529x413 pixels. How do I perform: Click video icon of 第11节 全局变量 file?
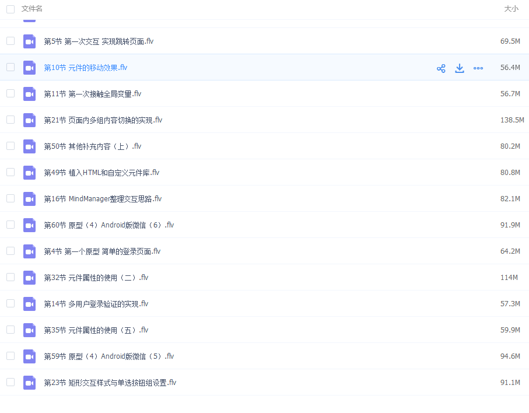point(29,94)
